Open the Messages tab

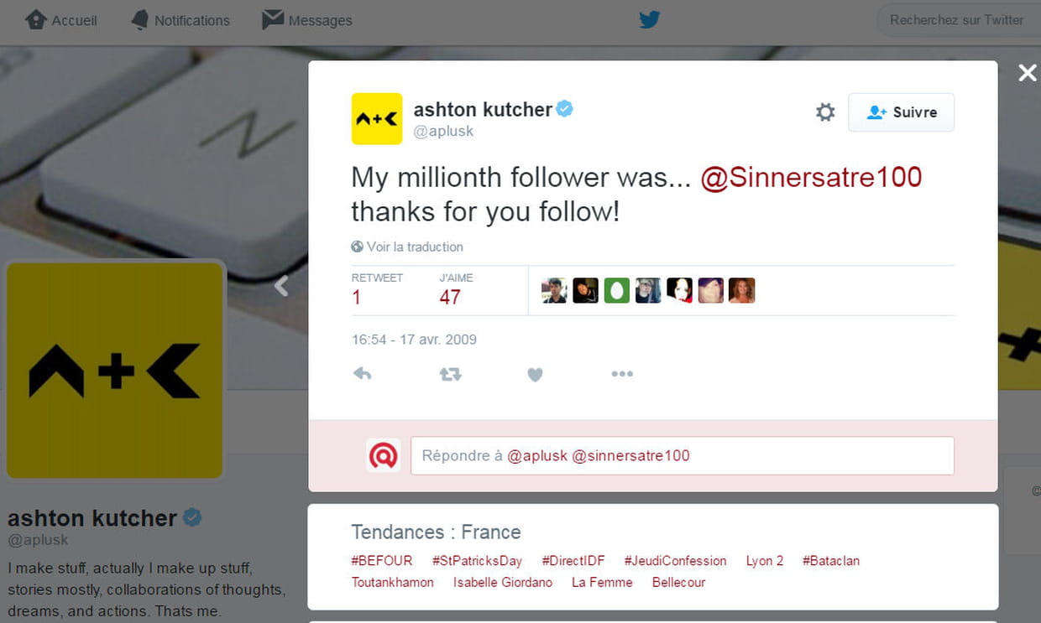[x=307, y=20]
